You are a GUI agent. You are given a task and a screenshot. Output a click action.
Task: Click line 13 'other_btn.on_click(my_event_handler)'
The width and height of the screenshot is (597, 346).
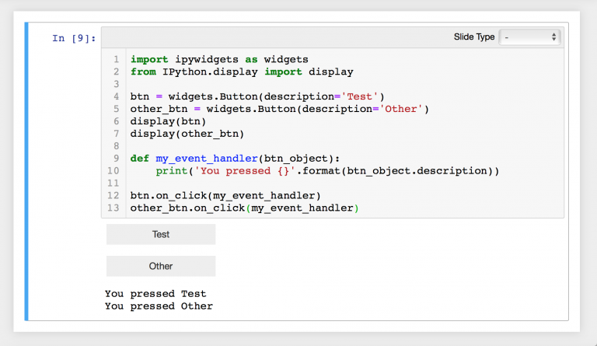click(x=244, y=208)
